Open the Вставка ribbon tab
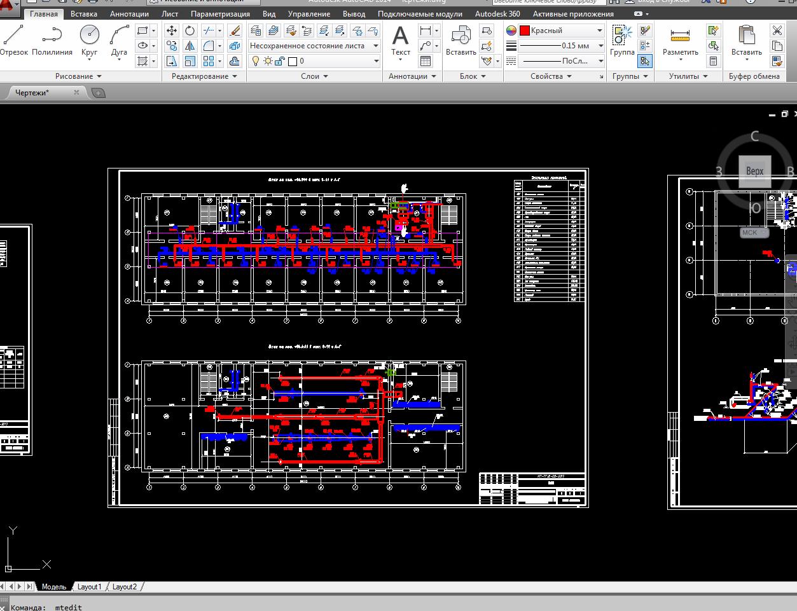The height and width of the screenshot is (611, 797). (x=84, y=13)
